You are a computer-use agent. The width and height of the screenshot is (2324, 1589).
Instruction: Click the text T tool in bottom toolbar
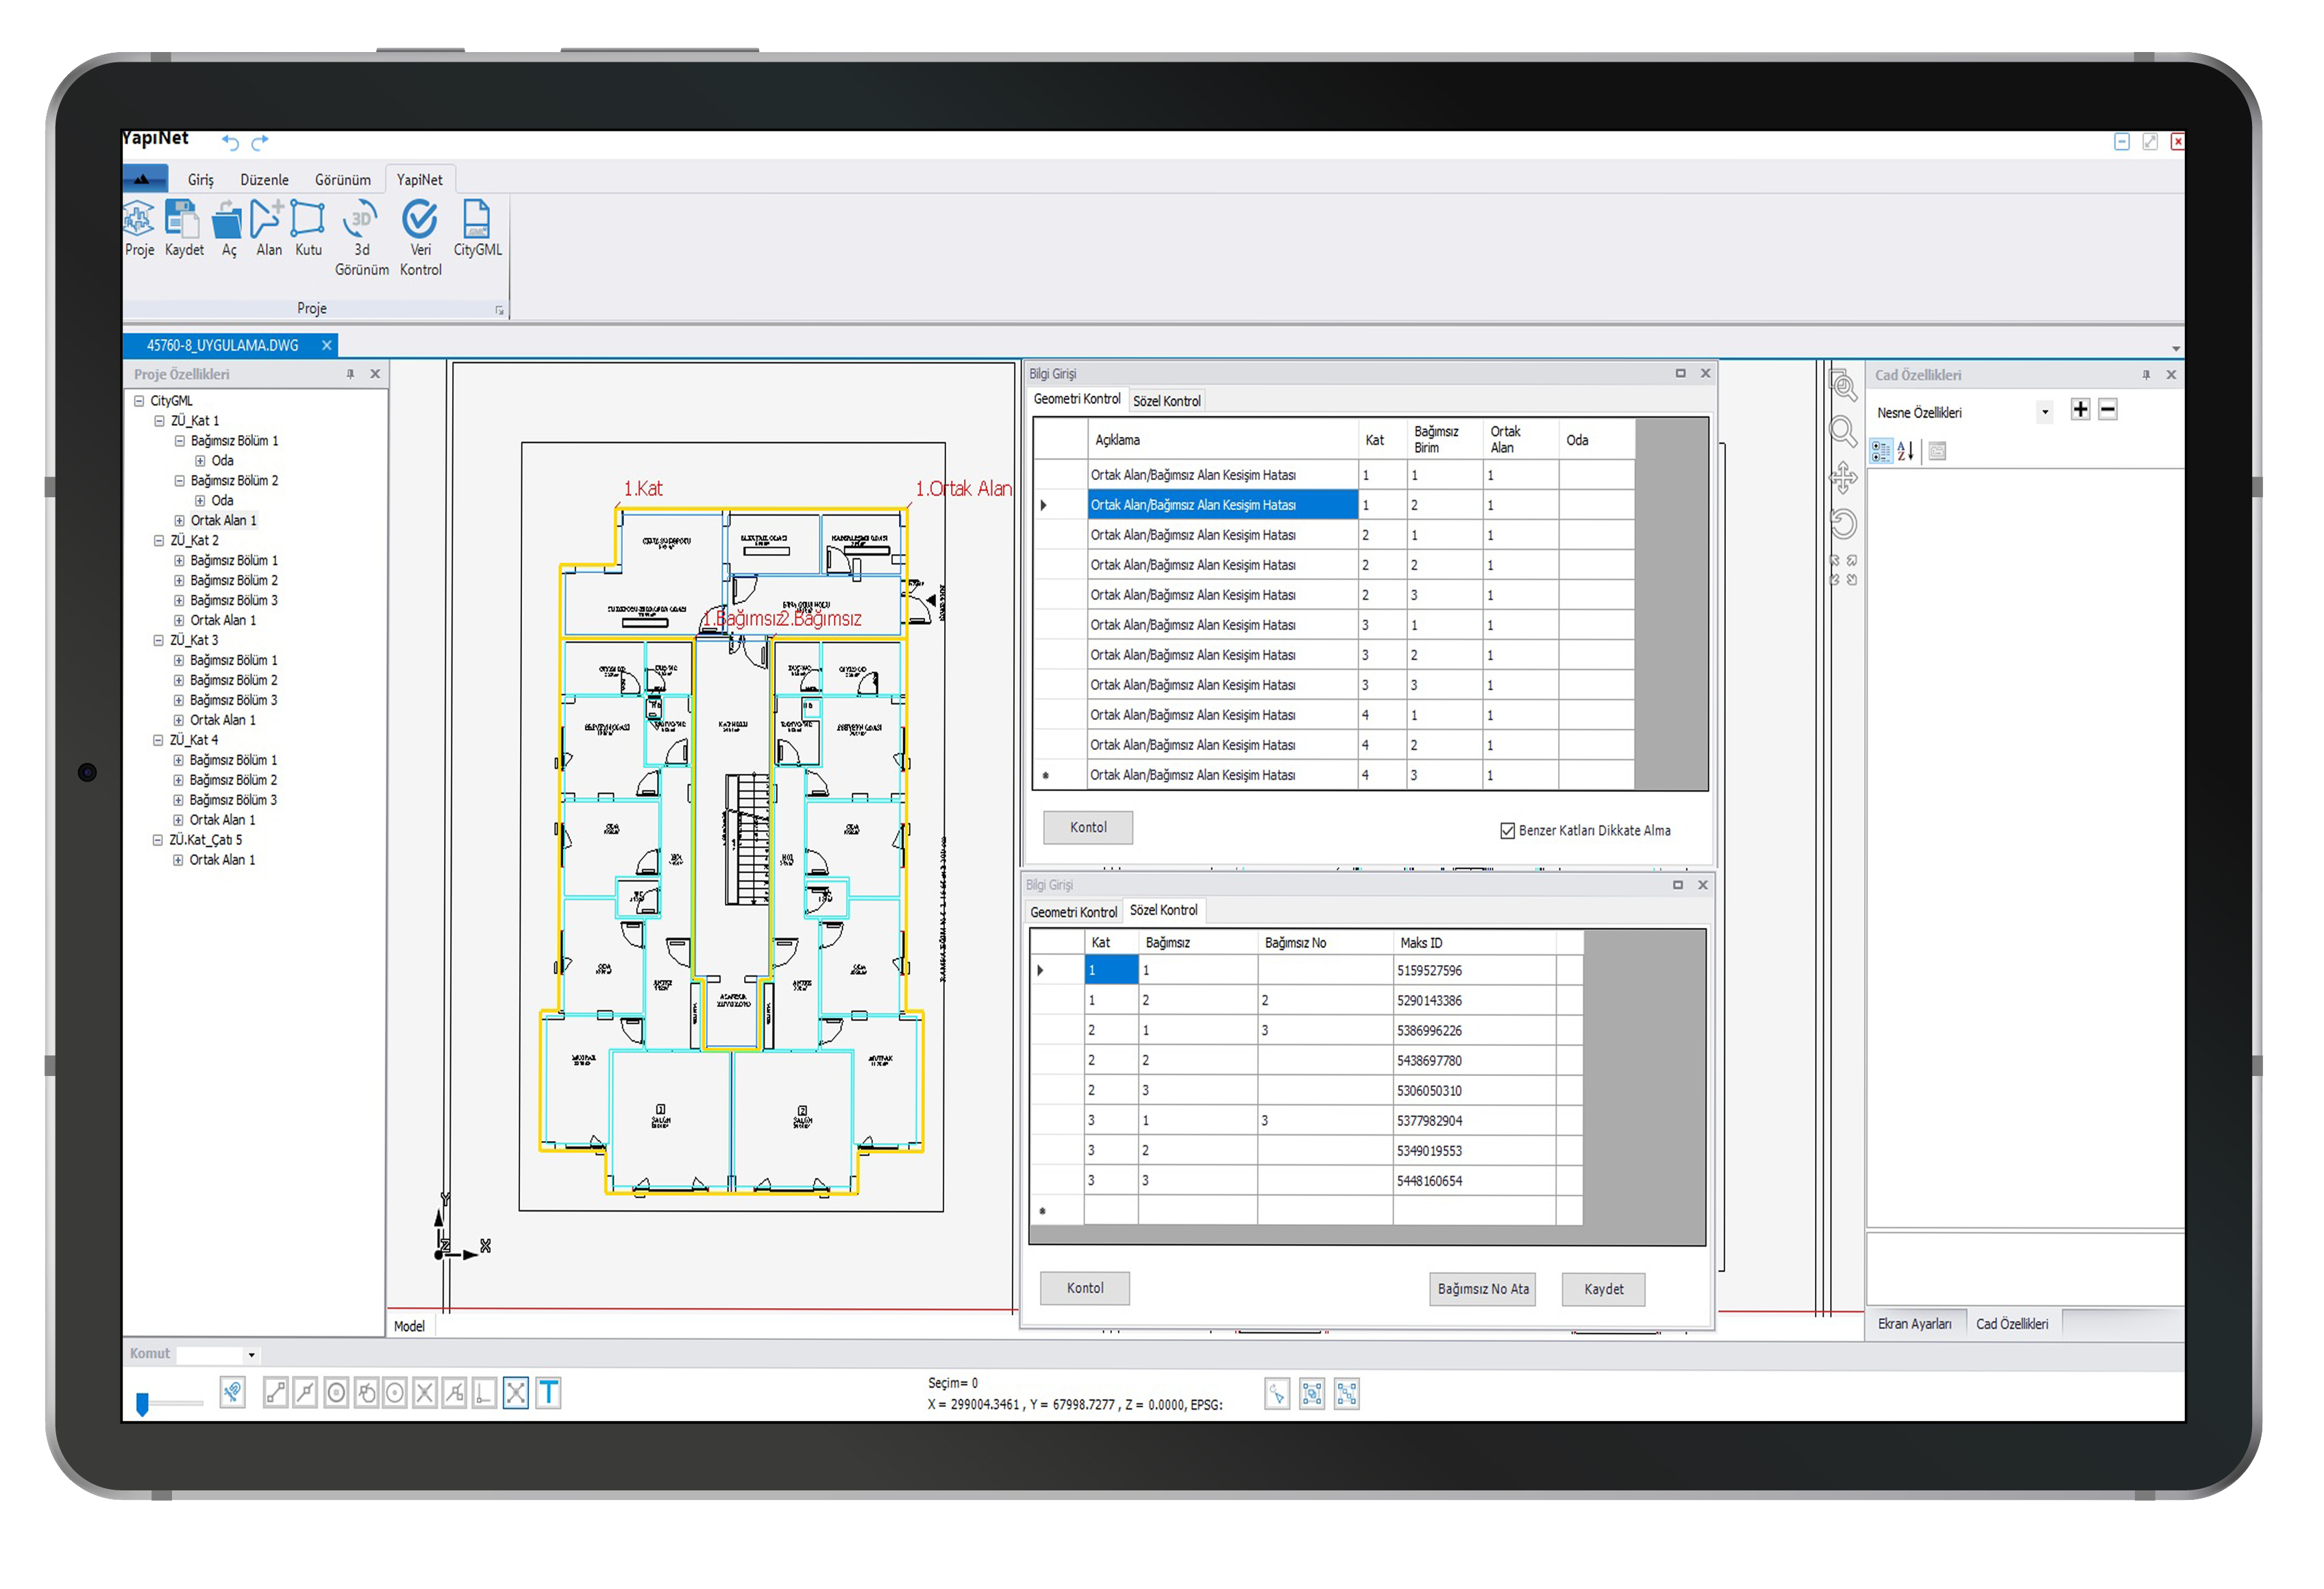click(548, 1392)
